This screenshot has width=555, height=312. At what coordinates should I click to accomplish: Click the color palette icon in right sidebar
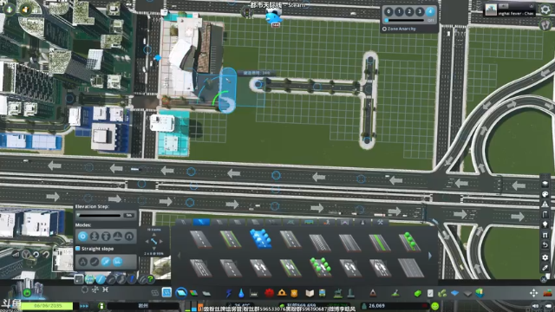click(545, 194)
